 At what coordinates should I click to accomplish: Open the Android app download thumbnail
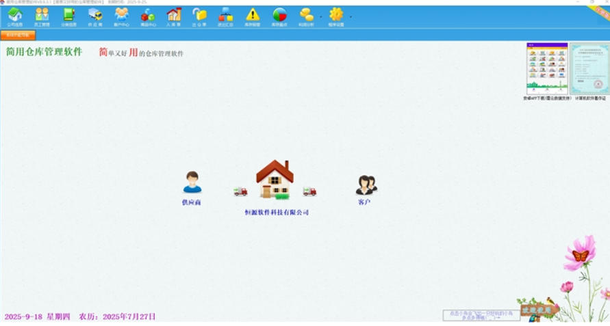click(x=547, y=68)
